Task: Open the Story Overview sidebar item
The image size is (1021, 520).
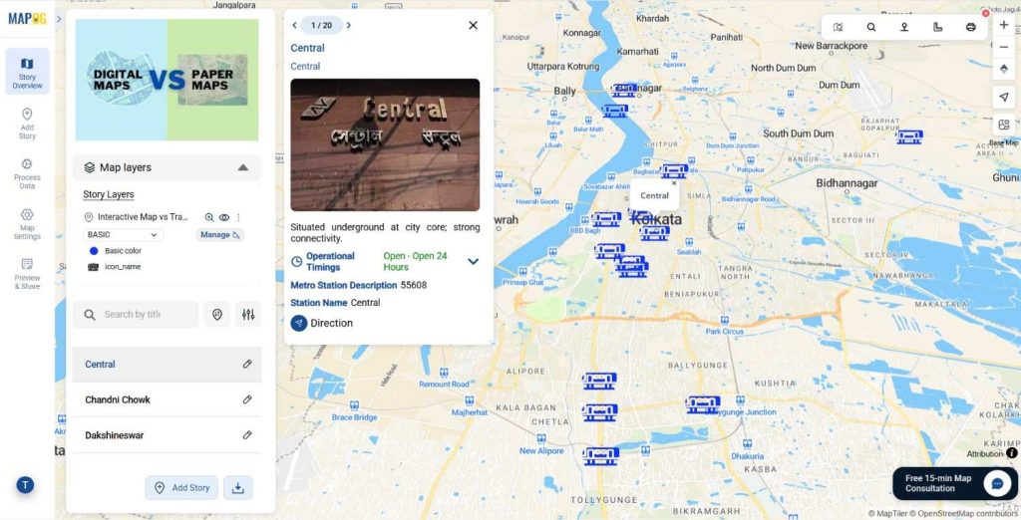Action: point(27,72)
